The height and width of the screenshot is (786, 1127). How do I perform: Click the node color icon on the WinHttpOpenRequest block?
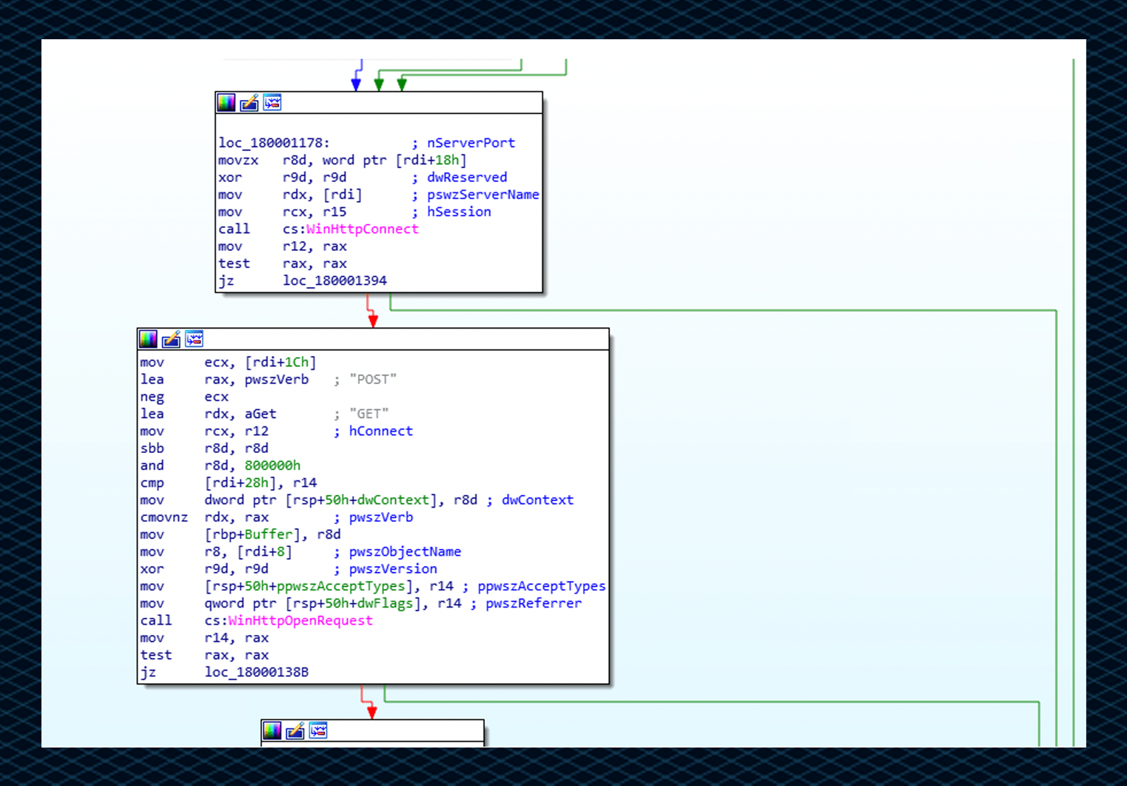point(148,339)
